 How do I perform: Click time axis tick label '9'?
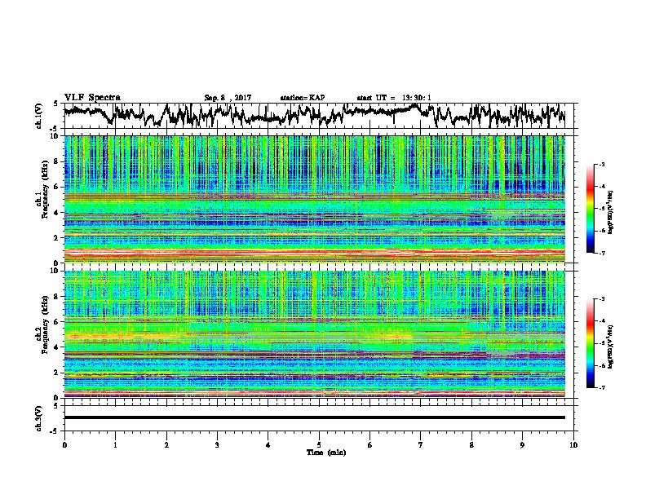[x=522, y=445]
